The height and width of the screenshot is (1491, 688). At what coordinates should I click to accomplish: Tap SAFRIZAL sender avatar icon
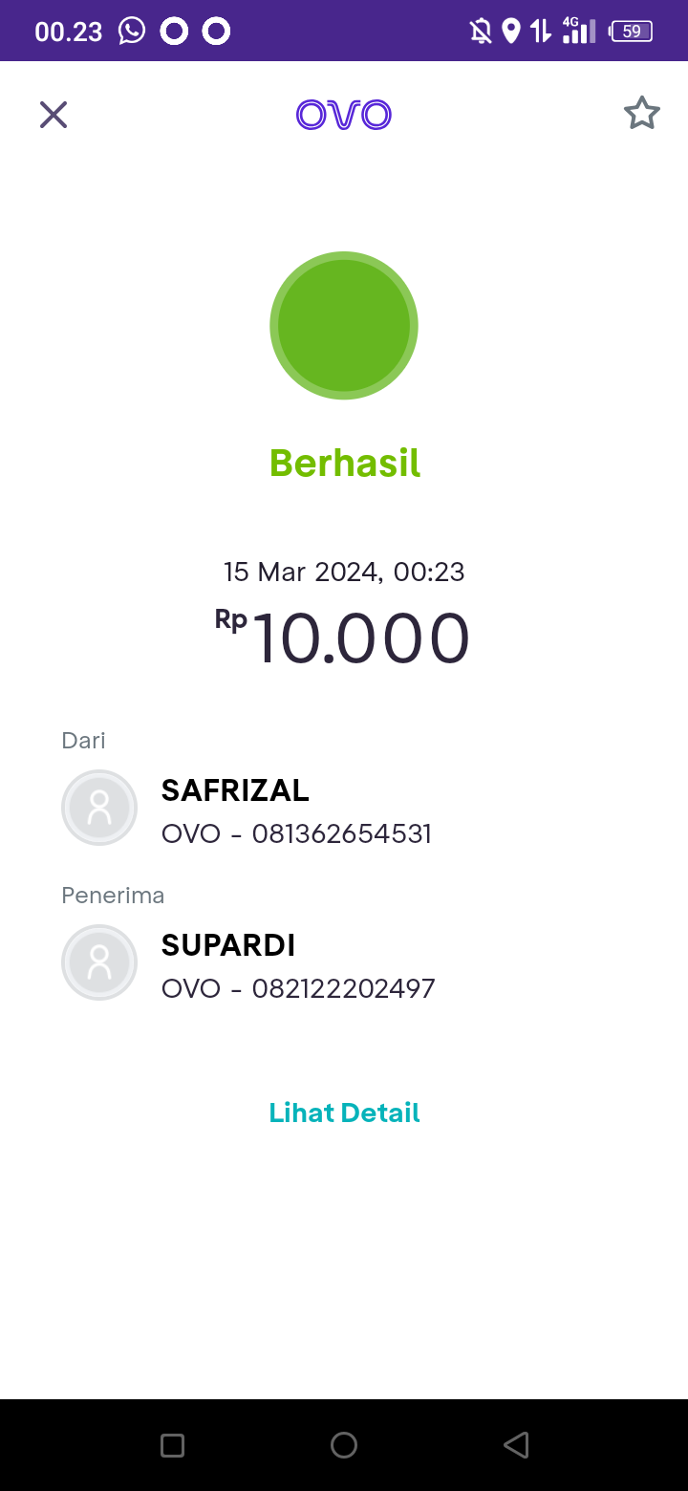99,808
